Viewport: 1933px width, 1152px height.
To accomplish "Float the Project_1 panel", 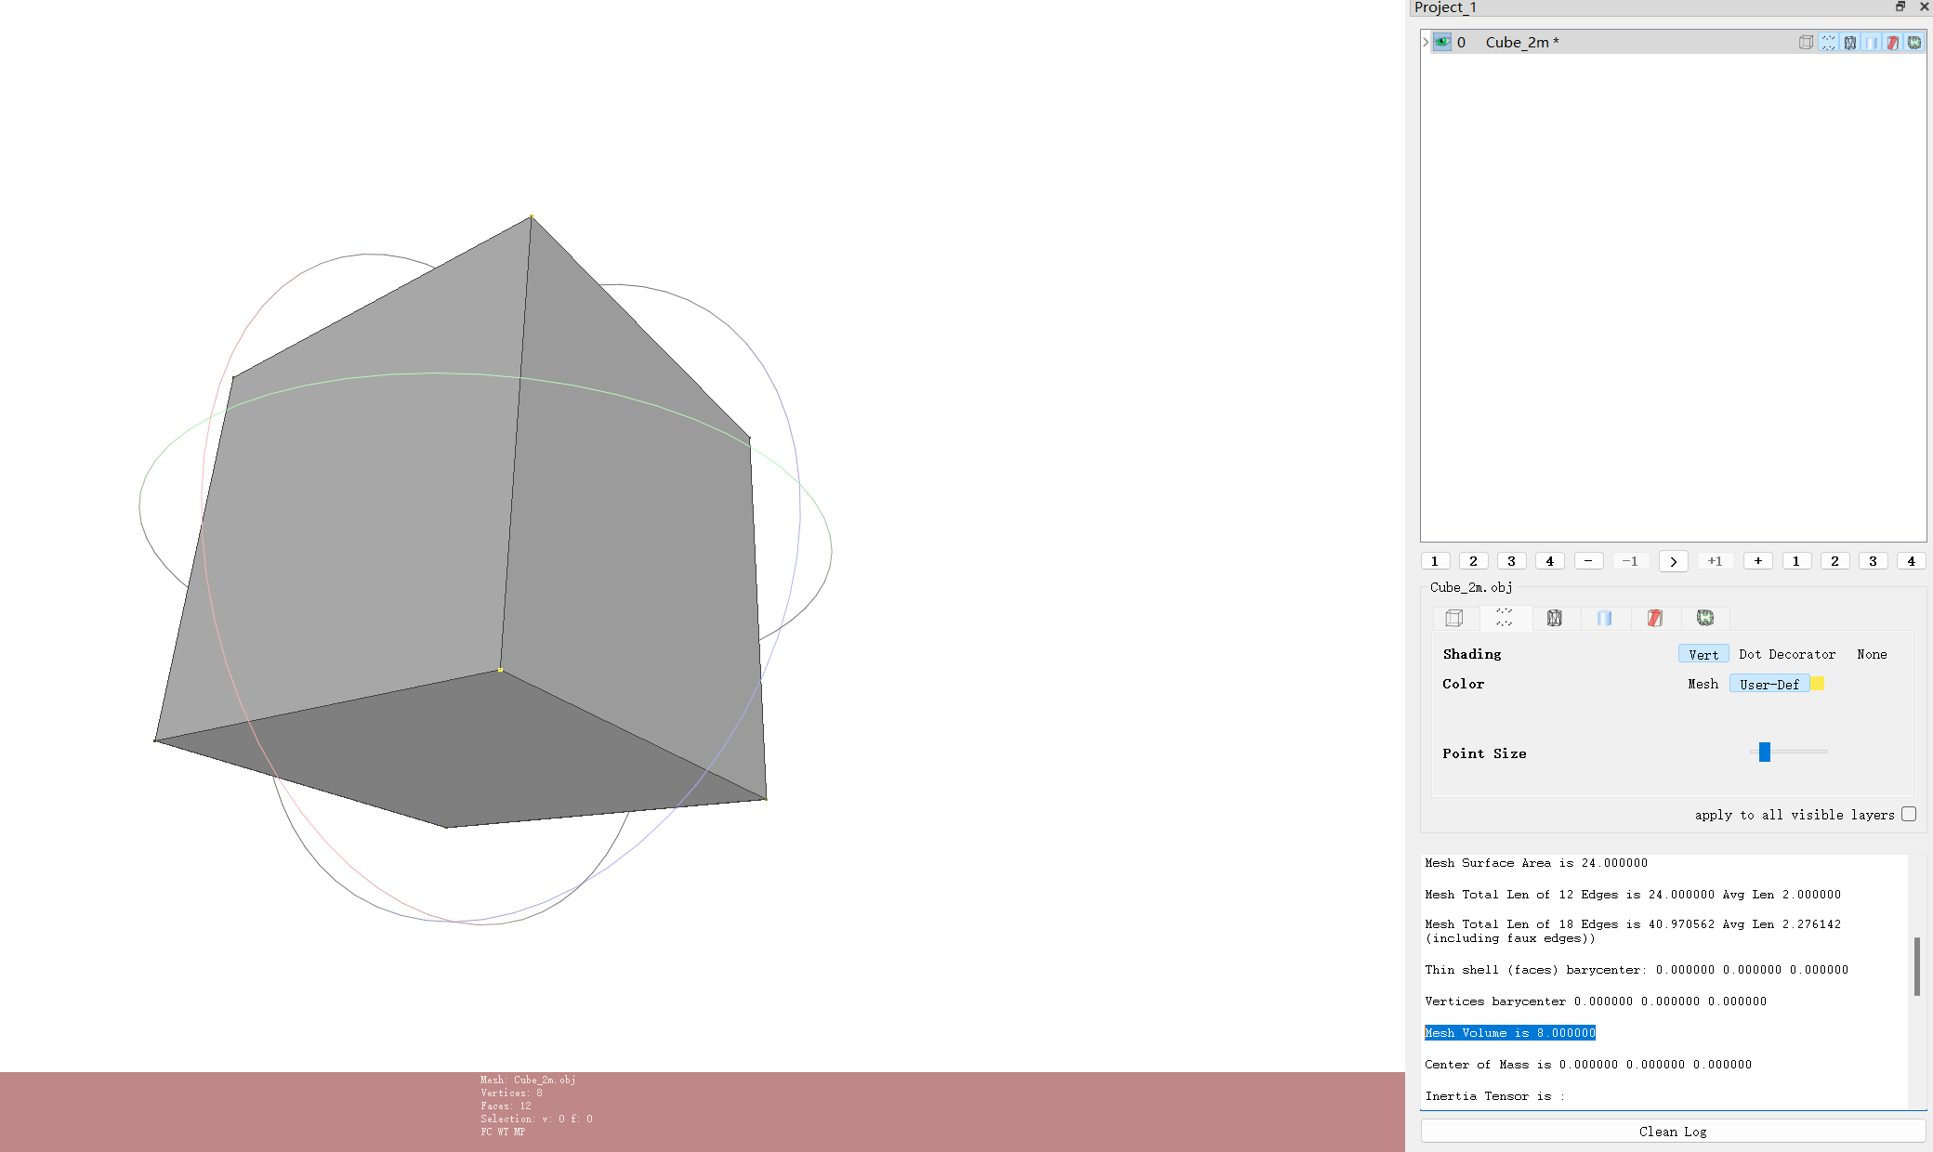I will click(1900, 7).
